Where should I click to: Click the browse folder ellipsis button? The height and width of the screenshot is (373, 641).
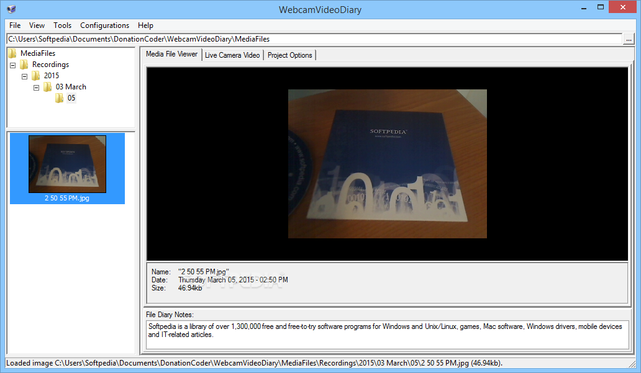pos(629,39)
